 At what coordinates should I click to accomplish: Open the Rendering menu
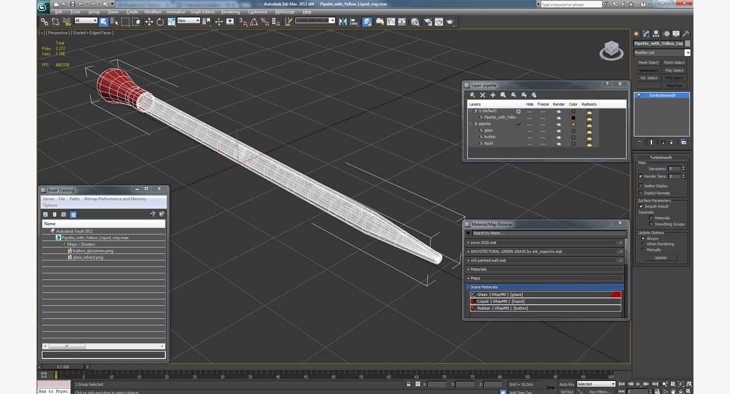(x=230, y=12)
